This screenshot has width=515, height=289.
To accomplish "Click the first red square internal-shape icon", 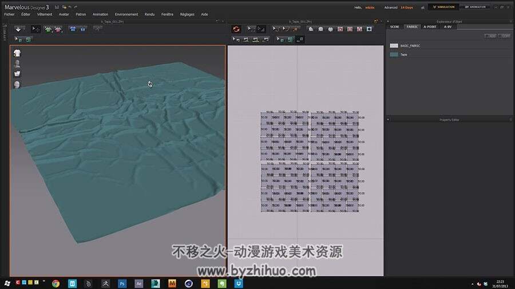I will (x=340, y=29).
